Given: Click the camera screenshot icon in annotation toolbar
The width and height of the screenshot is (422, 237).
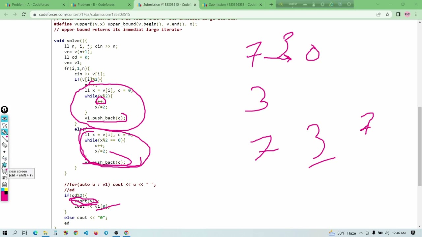Looking at the screenshot, I should (4, 178).
